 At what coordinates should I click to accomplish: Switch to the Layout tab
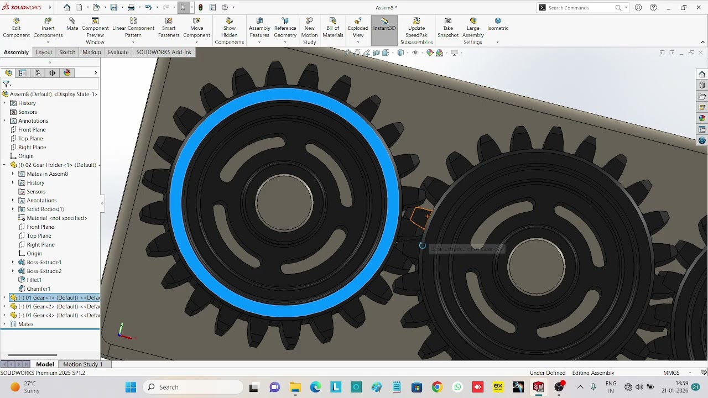pos(44,52)
